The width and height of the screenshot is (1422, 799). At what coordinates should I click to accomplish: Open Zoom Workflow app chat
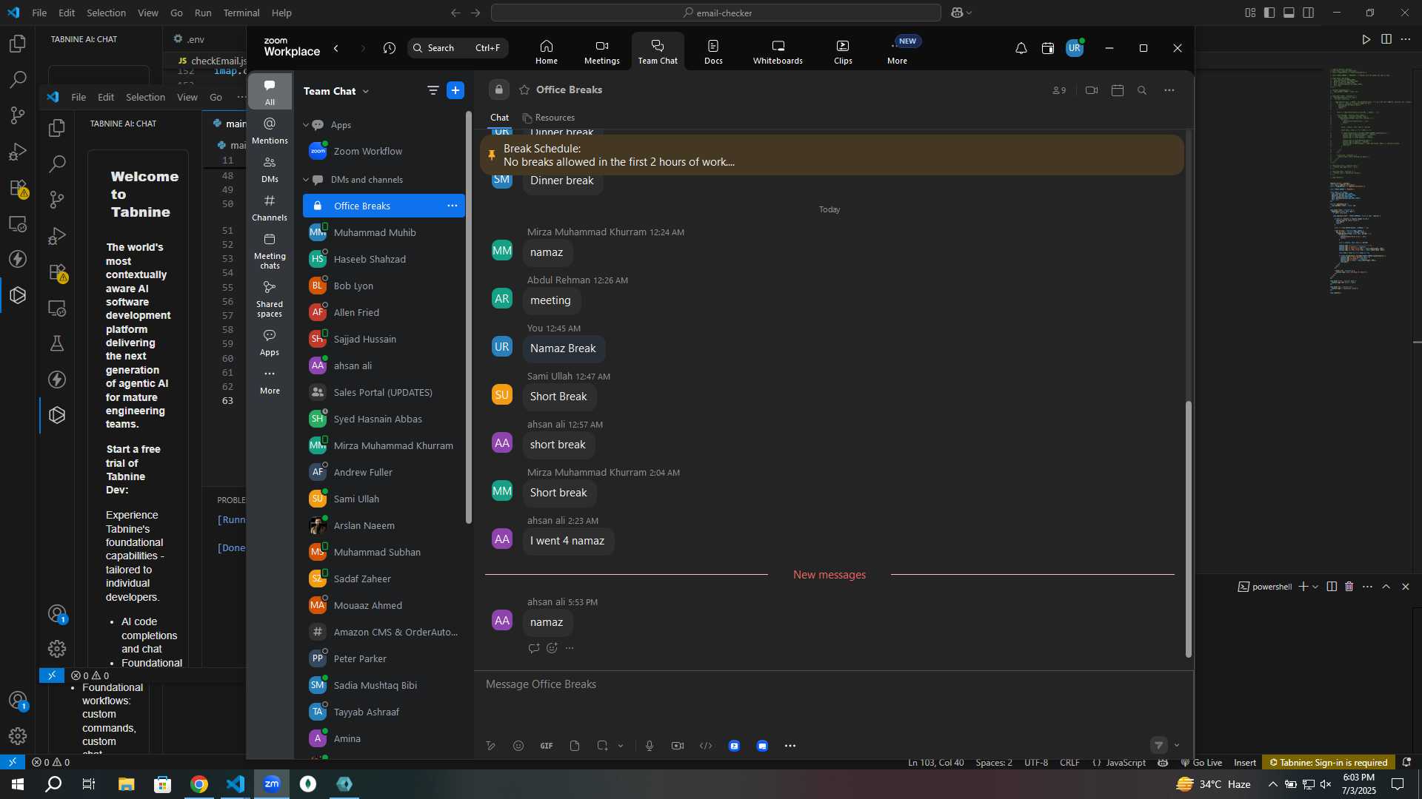pos(384,151)
